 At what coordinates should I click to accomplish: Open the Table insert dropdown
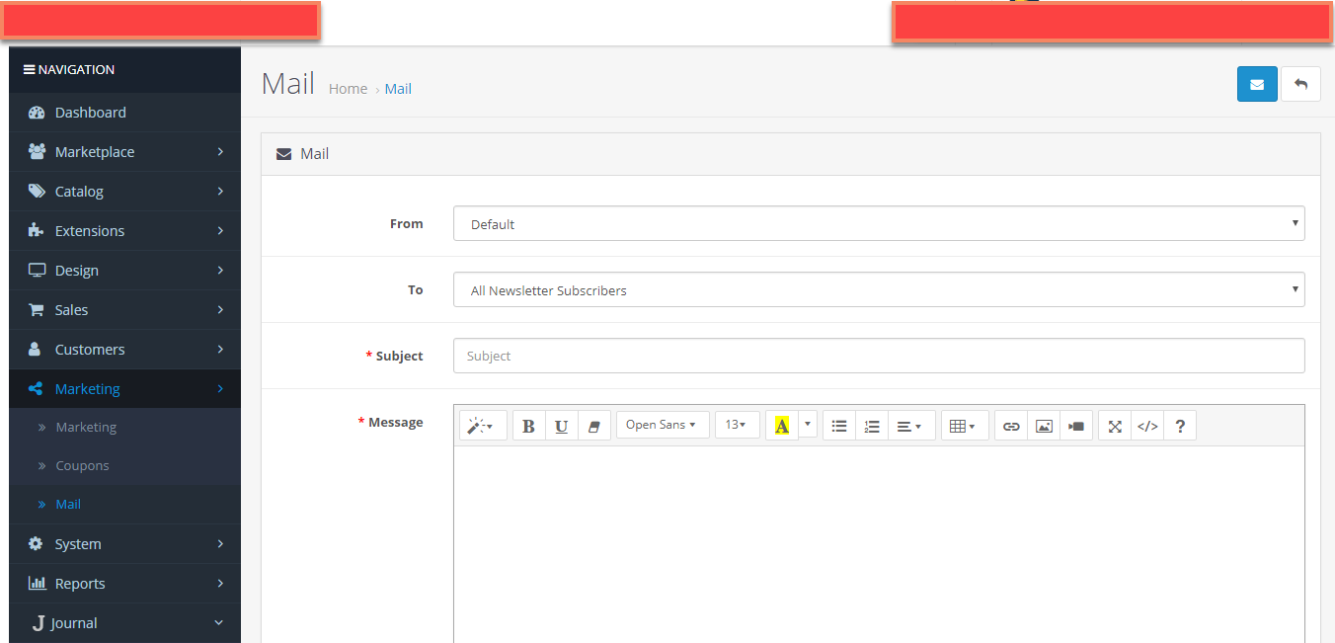[965, 426]
